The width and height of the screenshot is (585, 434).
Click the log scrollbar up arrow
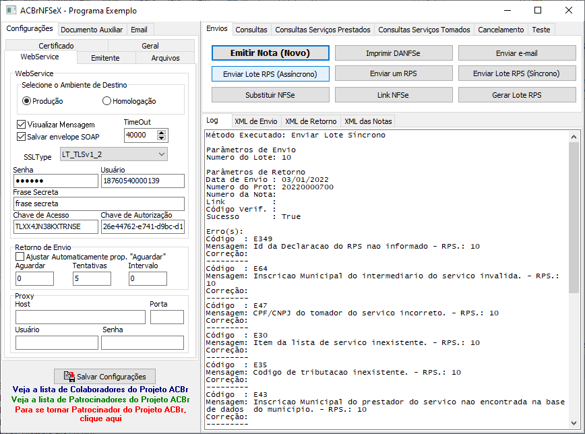[x=574, y=137]
